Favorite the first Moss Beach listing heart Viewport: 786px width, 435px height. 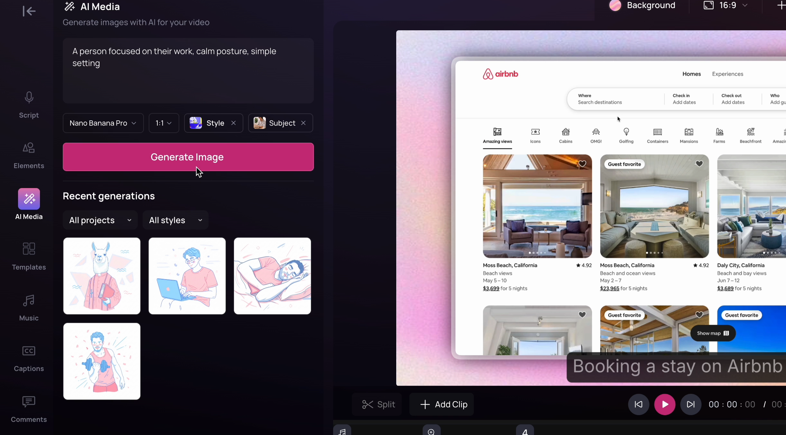pos(582,164)
